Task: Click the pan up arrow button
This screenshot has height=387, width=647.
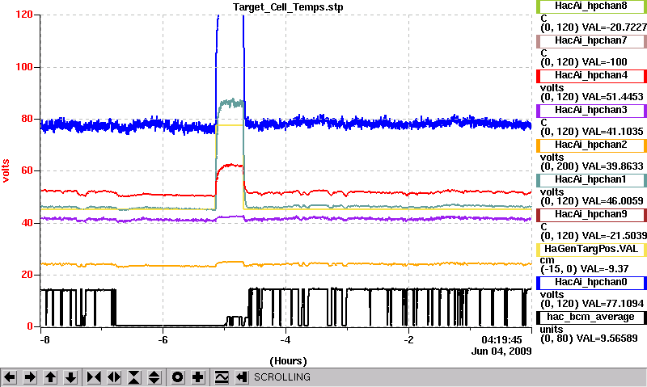Action: click(50, 377)
